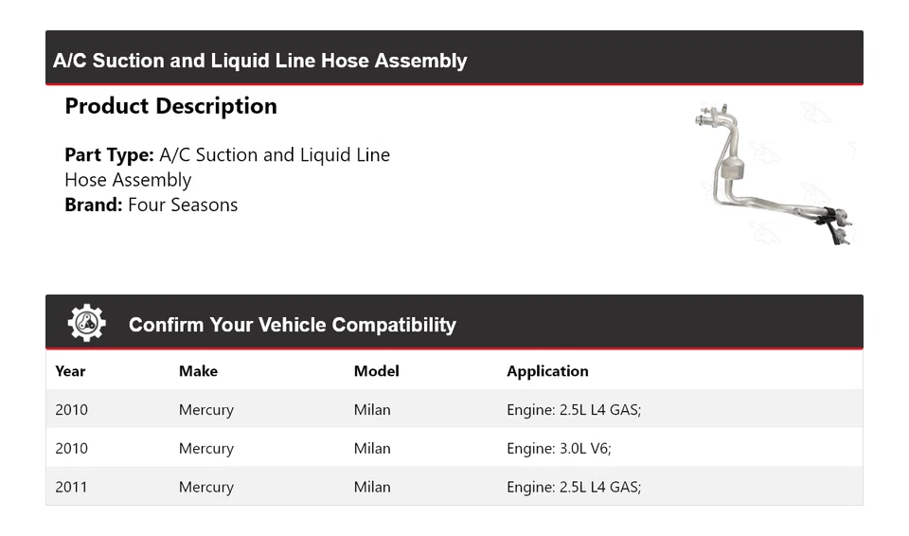Click the Product Description heading
The height and width of the screenshot is (536, 909).
point(170,106)
